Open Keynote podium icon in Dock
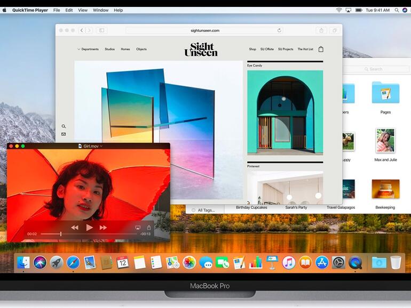Viewport: 411px width, 308px height. click(x=272, y=263)
